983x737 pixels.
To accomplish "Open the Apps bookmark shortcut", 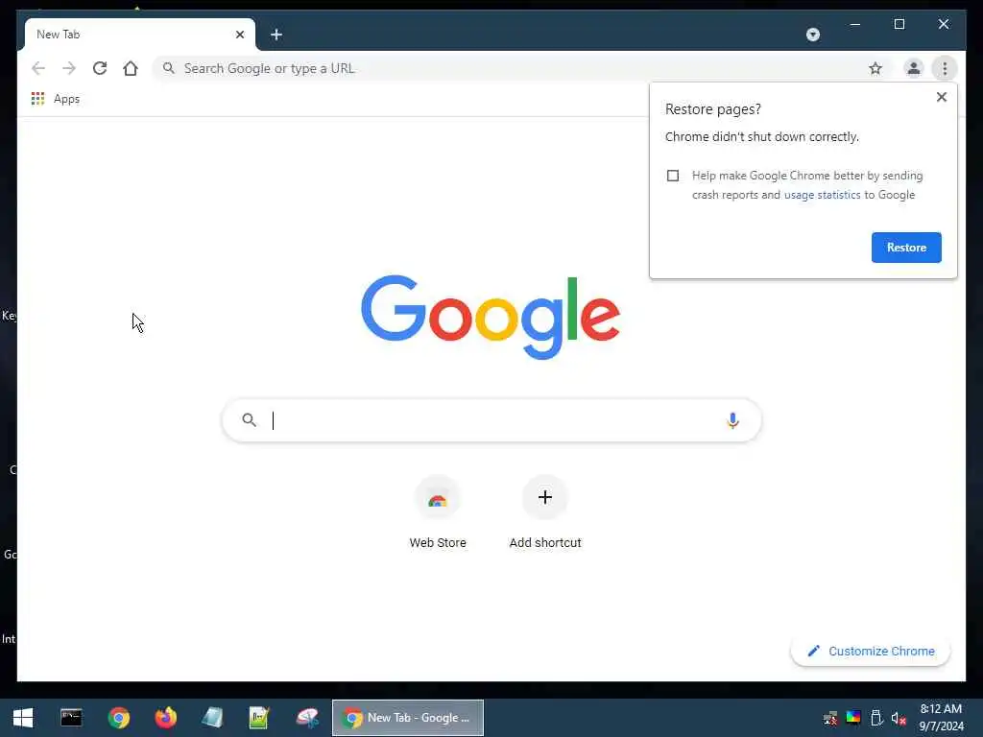I will tap(56, 99).
